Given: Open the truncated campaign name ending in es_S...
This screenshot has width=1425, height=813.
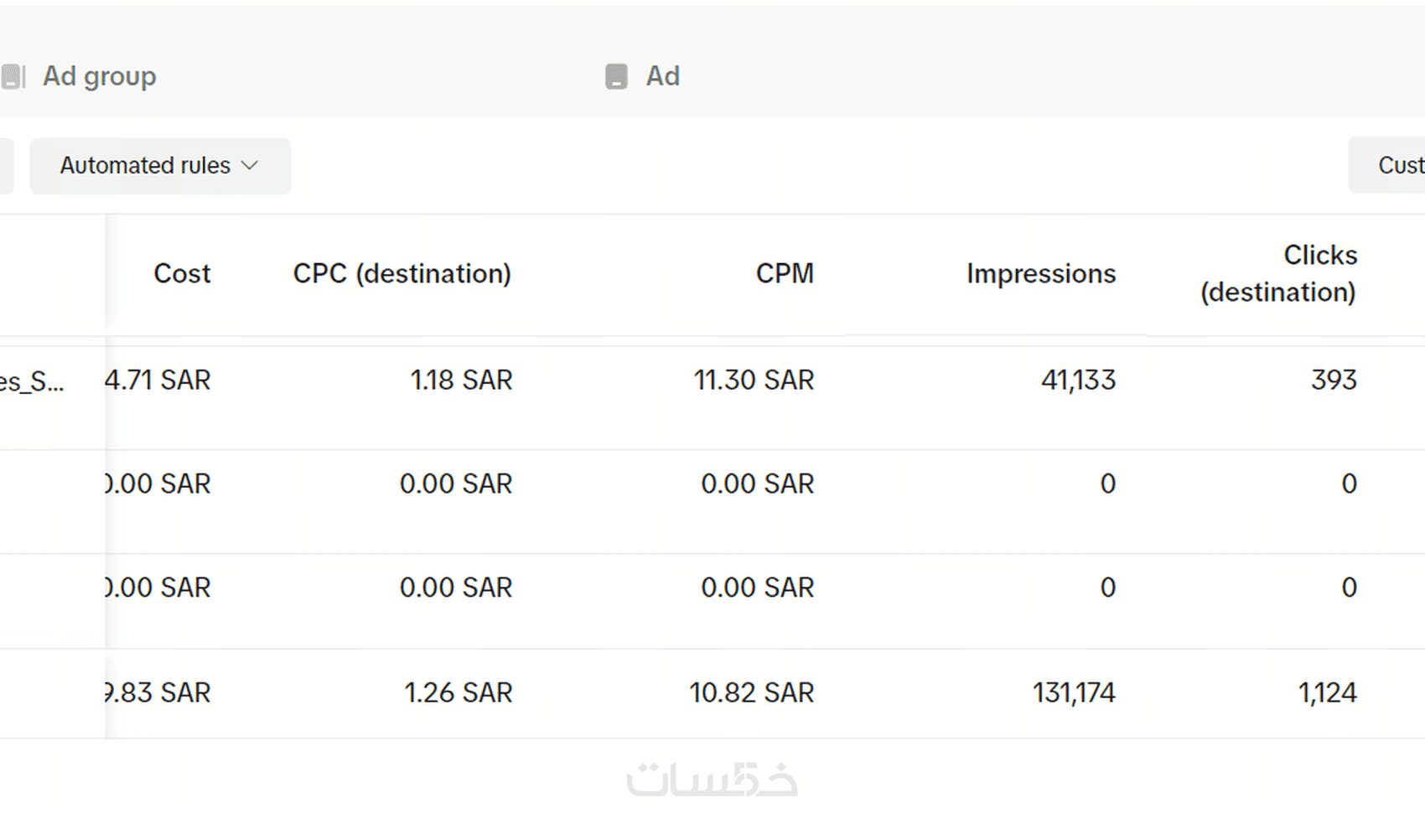Looking at the screenshot, I should 32,382.
